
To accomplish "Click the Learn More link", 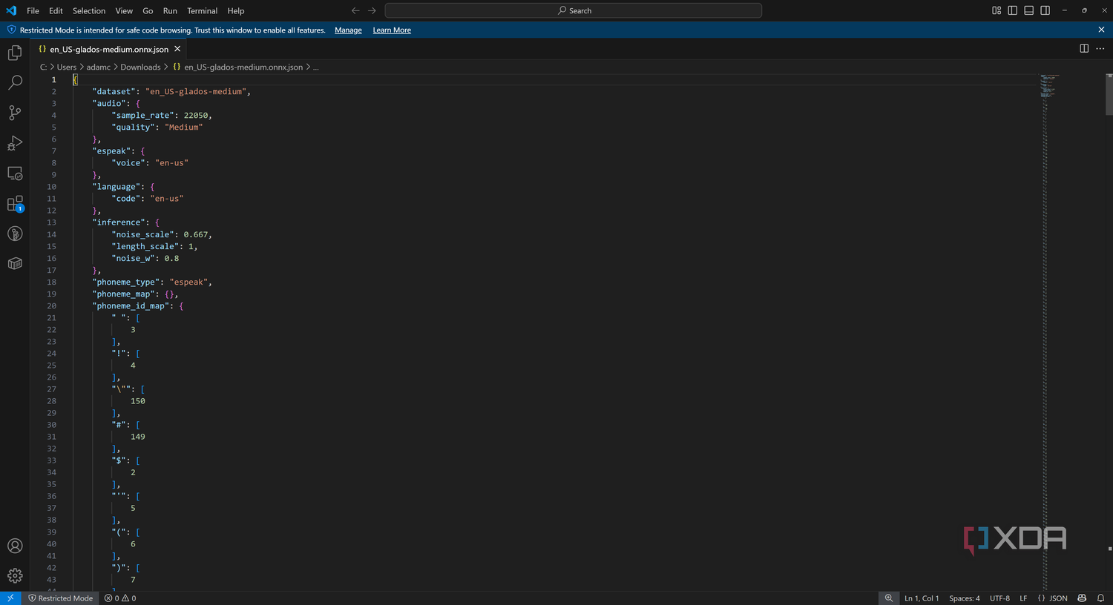I will (x=392, y=30).
